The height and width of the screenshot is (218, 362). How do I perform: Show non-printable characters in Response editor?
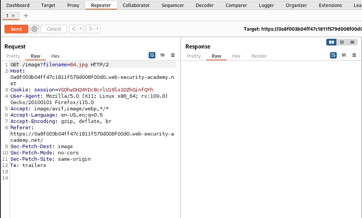(344, 55)
